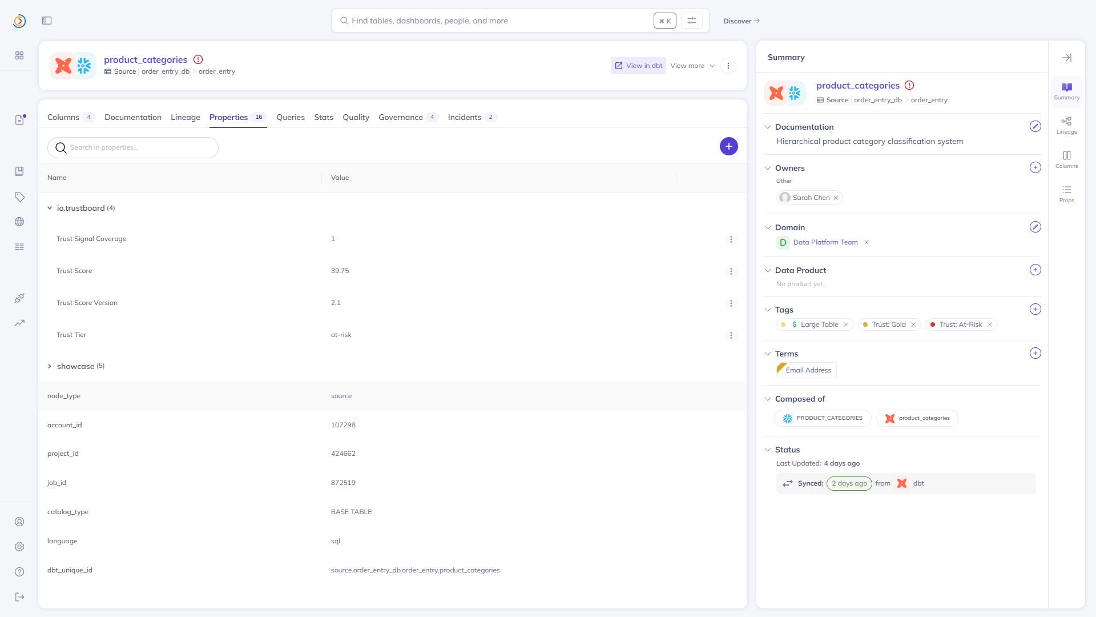Open the trending analytics icon in the sidebar
The image size is (1096, 617).
(x=19, y=323)
